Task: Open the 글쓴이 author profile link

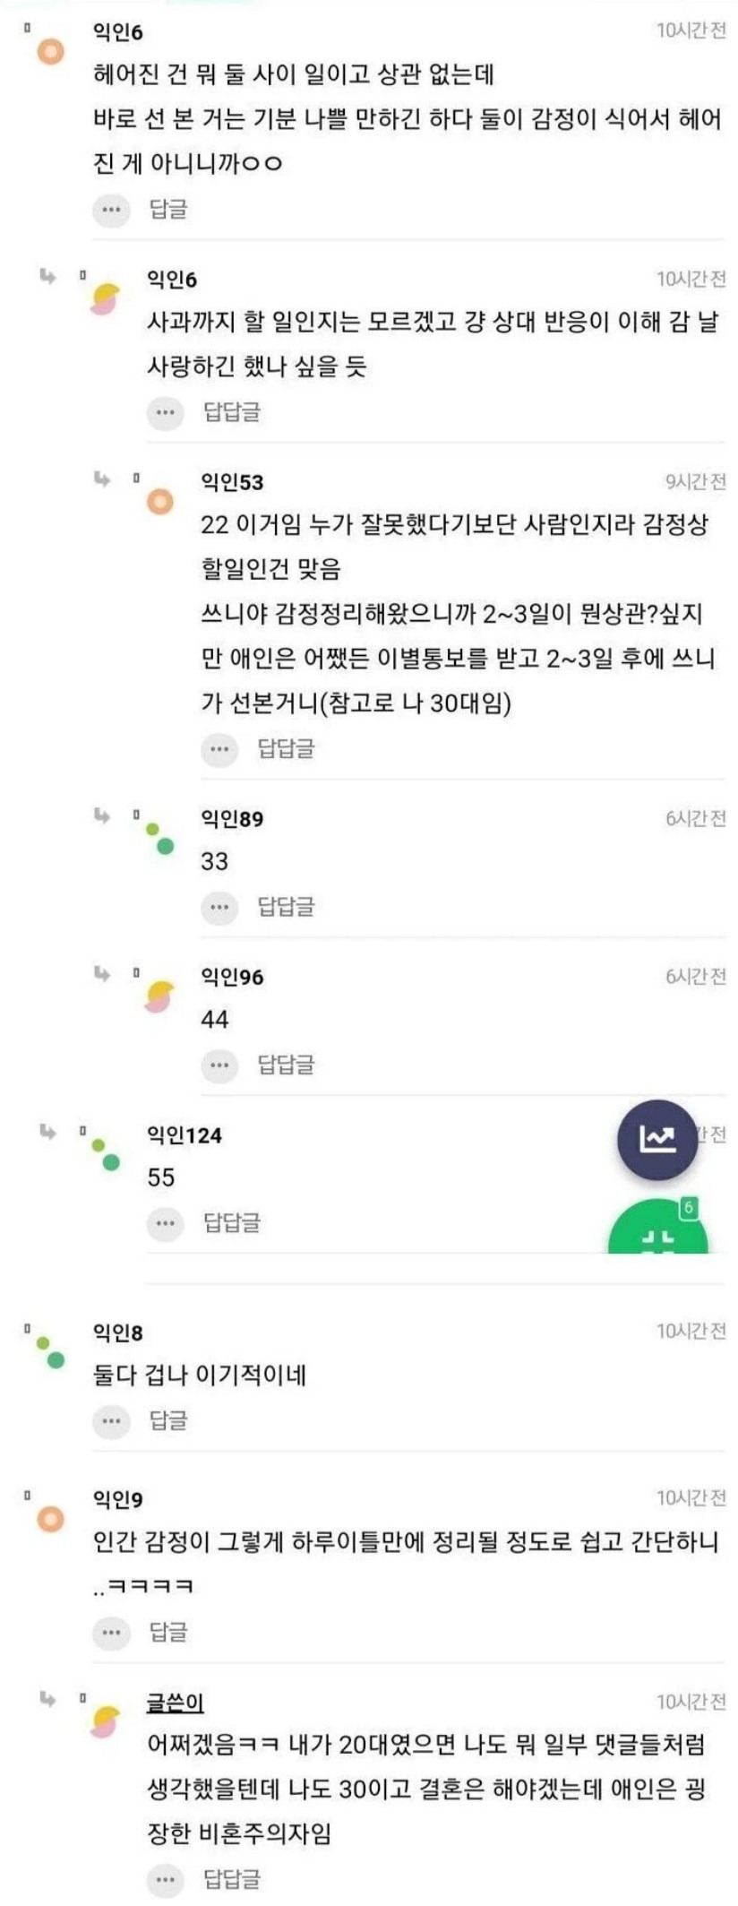Action: 175,1702
